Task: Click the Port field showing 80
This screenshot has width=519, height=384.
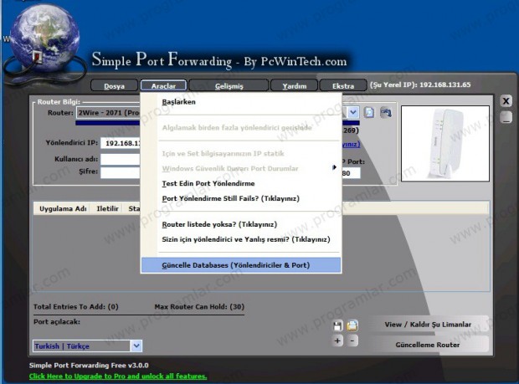Action: pyautogui.click(x=351, y=173)
